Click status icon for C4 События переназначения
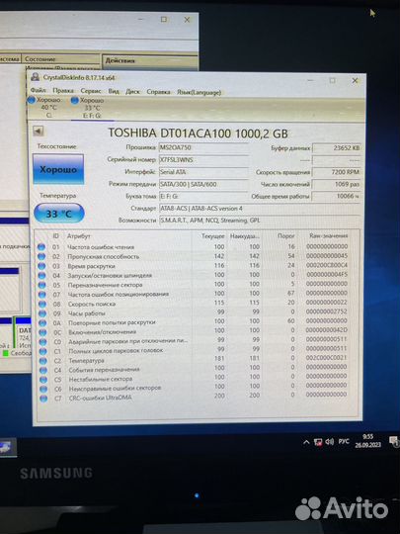400x534 pixels. click(x=42, y=370)
